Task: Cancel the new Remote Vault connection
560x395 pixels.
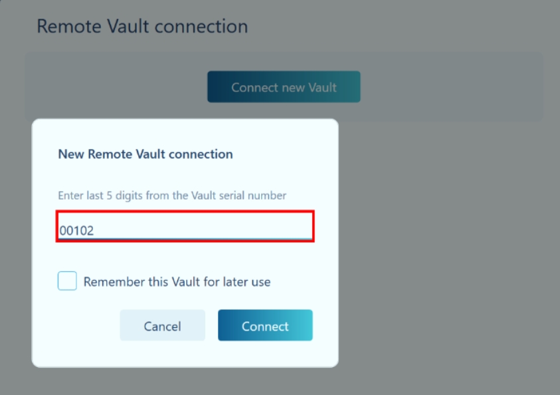Action: point(163,325)
